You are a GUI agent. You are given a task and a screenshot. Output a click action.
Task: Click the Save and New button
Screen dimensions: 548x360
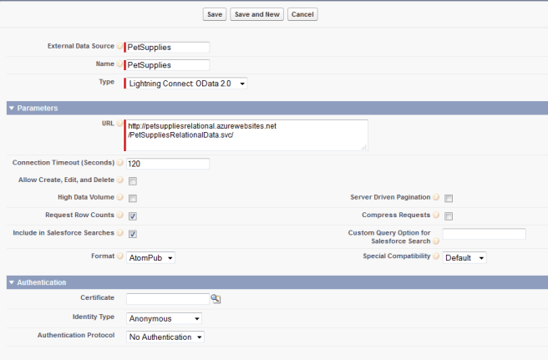257,14
